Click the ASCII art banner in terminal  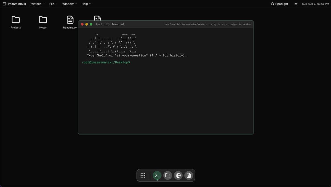(x=112, y=43)
